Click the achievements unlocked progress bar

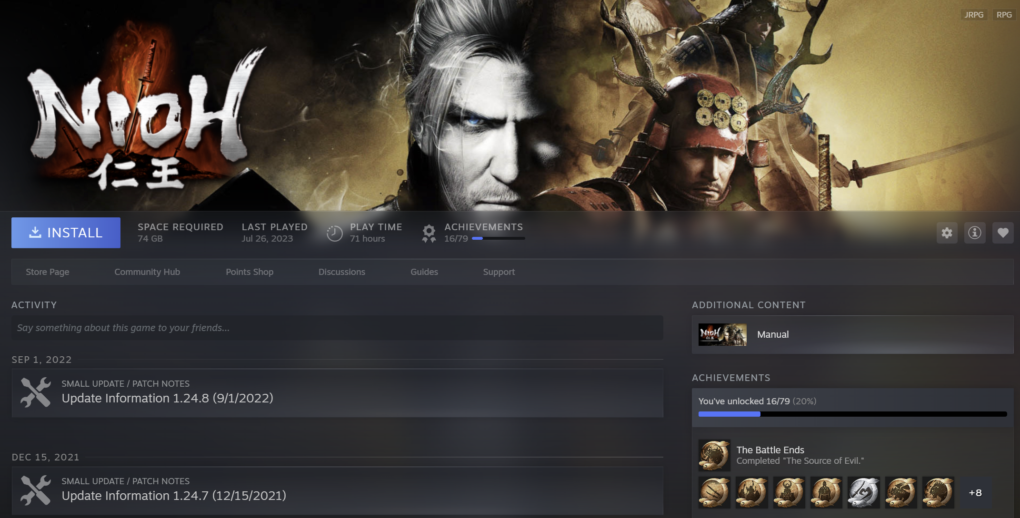pyautogui.click(x=852, y=414)
